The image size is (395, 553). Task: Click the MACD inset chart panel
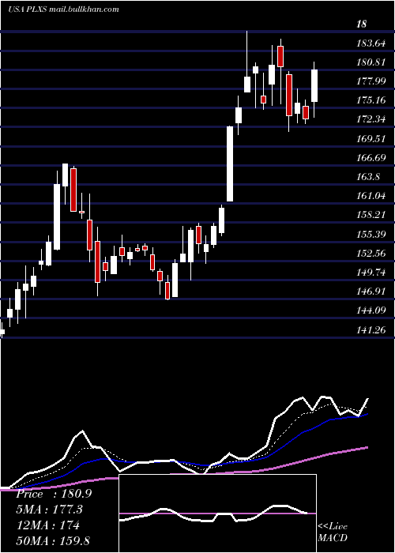point(217,513)
